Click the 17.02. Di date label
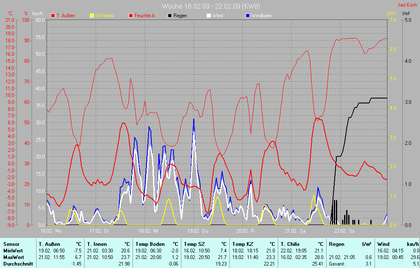This screenshot has height=268, width=420. click(x=99, y=231)
